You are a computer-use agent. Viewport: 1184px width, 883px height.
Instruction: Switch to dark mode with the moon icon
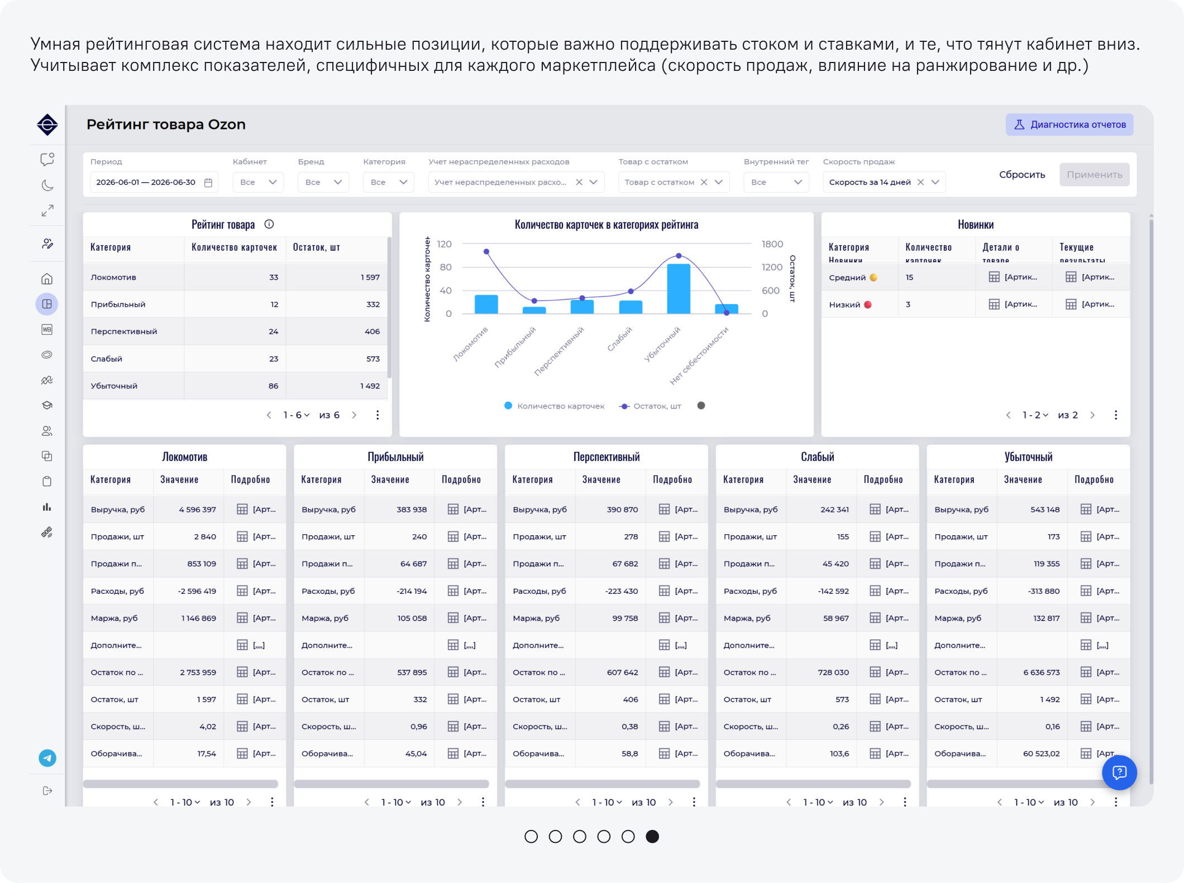[47, 185]
